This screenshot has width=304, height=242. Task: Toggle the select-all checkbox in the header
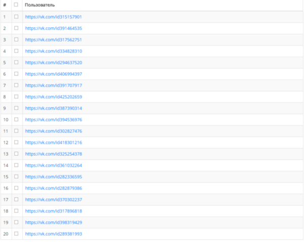click(x=16, y=5)
